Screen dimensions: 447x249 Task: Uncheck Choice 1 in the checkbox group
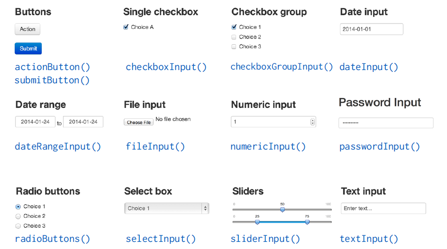click(234, 27)
